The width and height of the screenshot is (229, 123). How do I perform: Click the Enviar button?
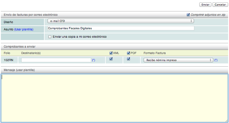[x=205, y=5]
